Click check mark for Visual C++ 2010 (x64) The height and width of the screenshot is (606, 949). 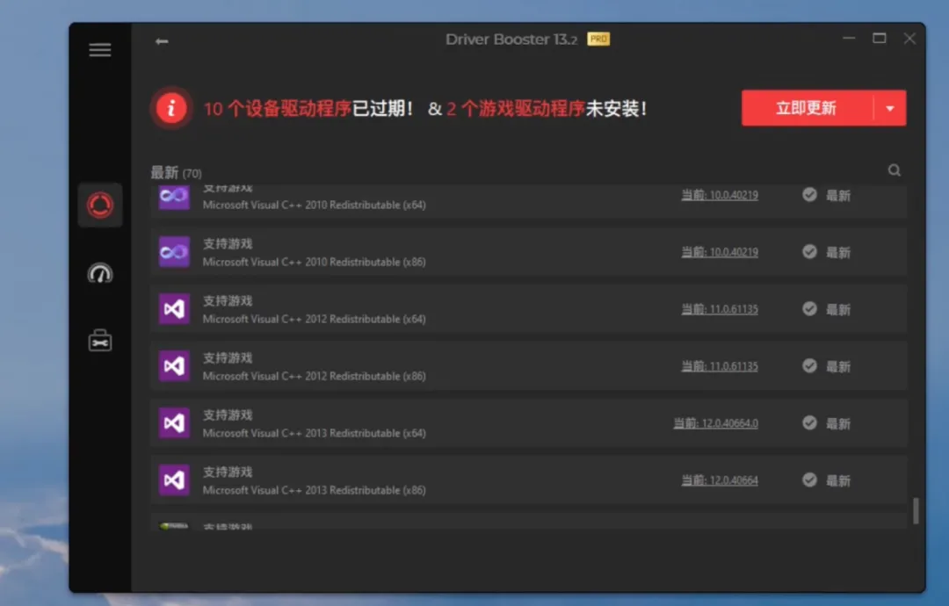tap(810, 195)
